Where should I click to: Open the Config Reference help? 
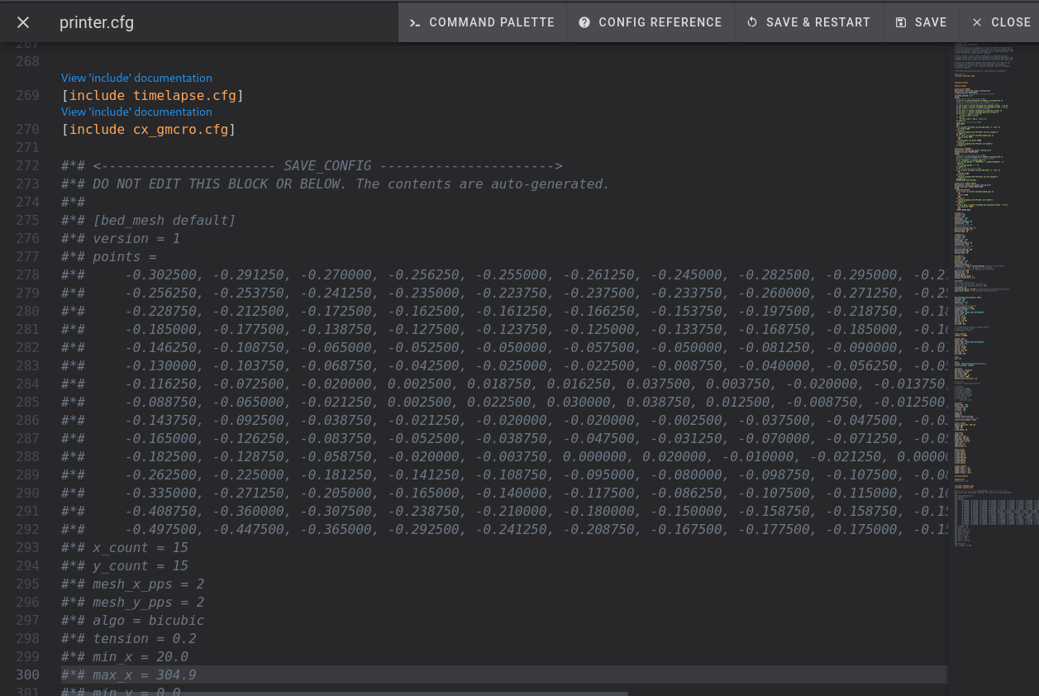point(651,22)
